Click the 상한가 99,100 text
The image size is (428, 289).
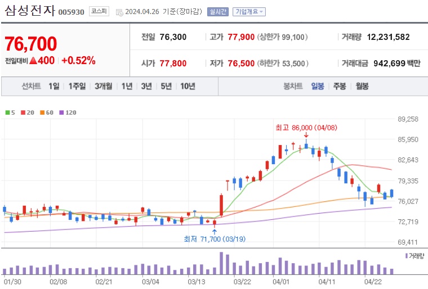(282, 37)
